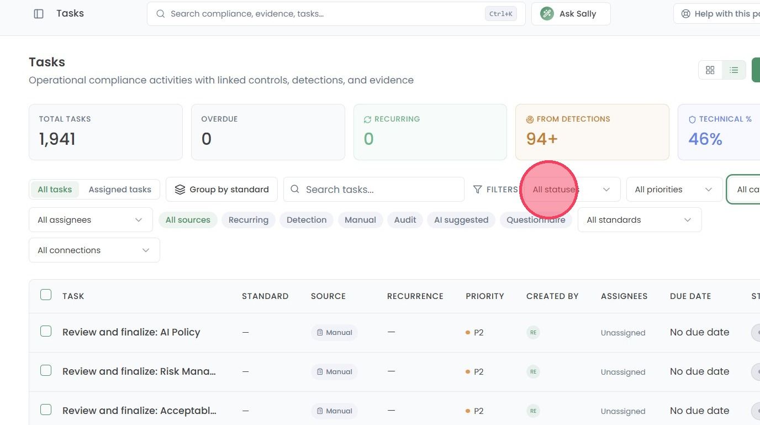Open task Review and finalize: AI Policy
Viewport: 760px width, 425px height.
131,332
